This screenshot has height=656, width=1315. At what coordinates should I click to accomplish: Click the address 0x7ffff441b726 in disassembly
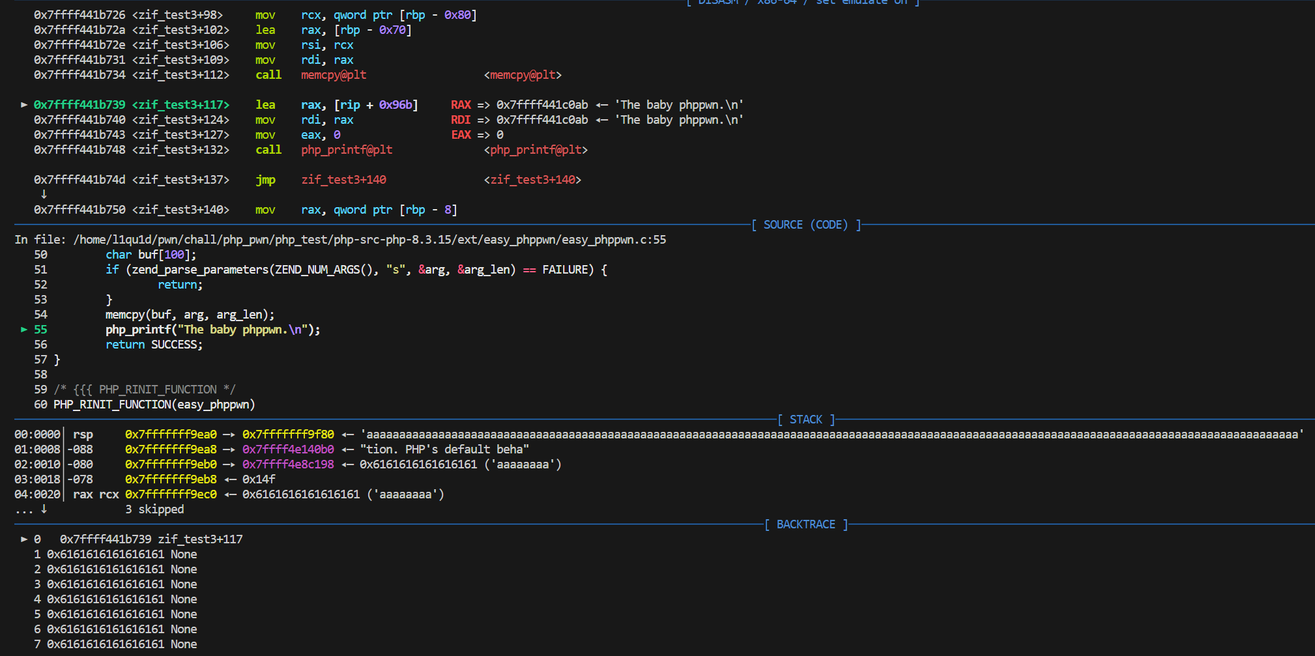pos(79,15)
